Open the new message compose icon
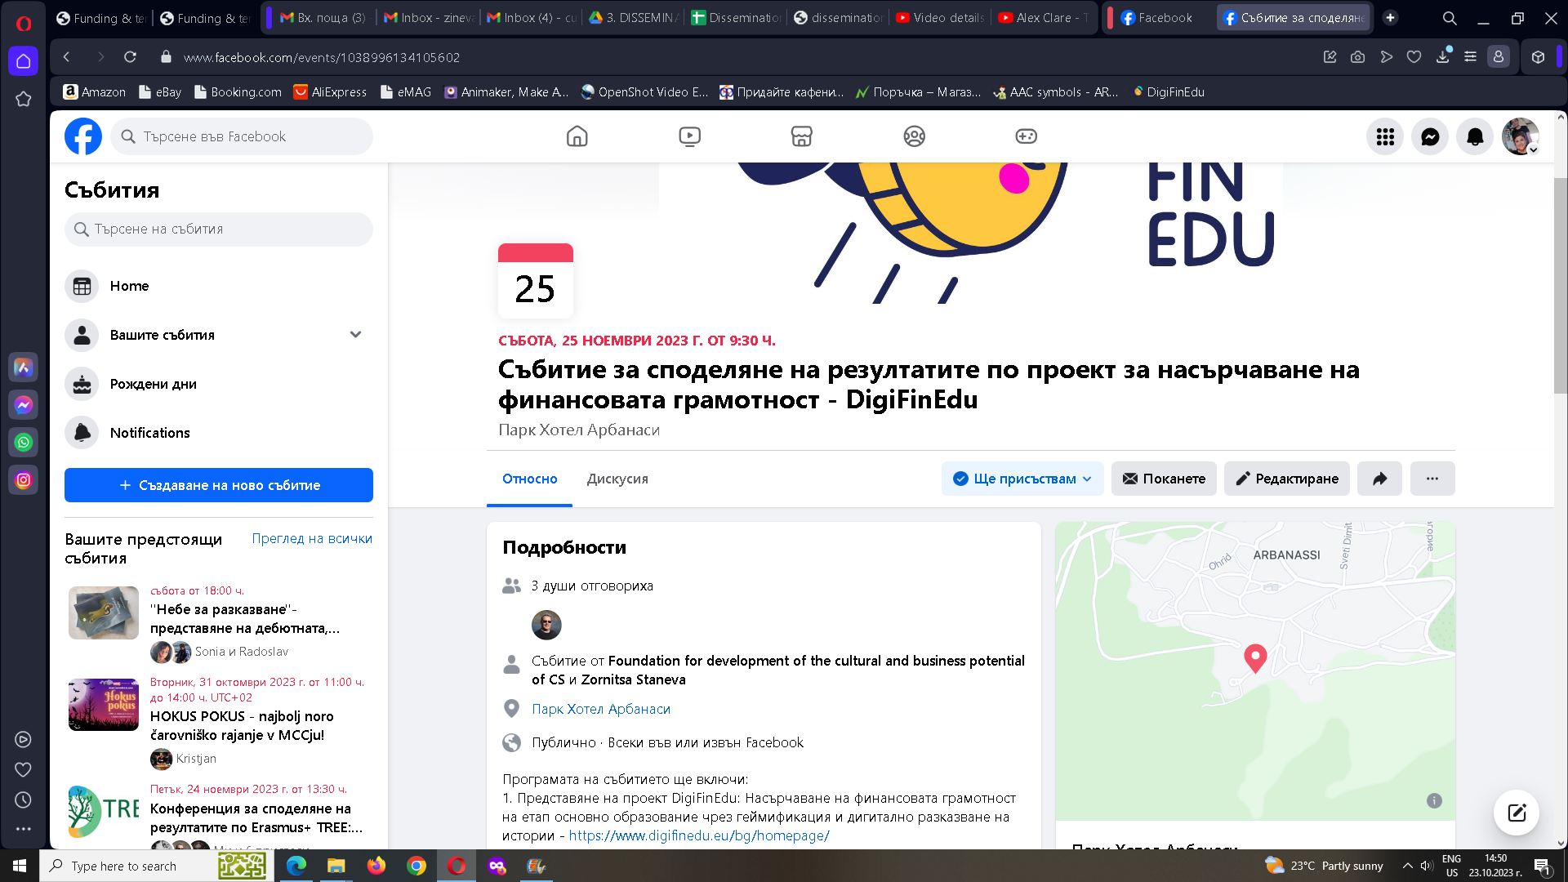Viewport: 1568px width, 882px height. click(1517, 813)
